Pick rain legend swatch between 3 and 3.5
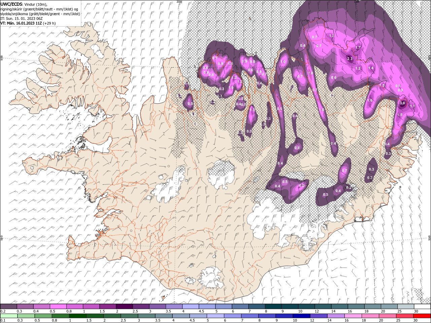Viewport: 431px width, 323px height. pos(146,316)
